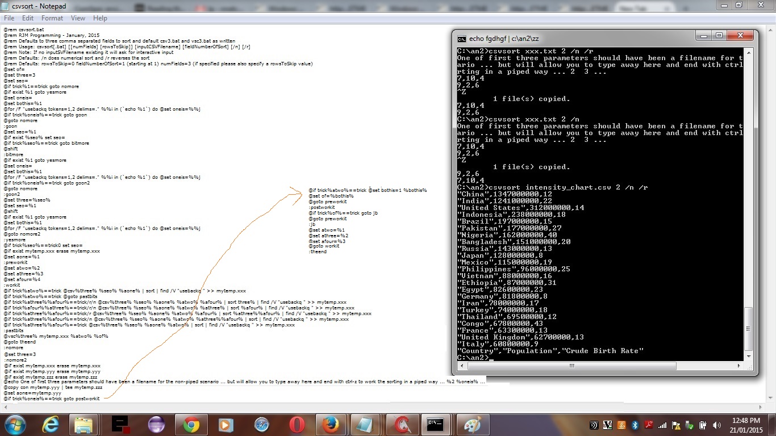
Task: Click the command prompt horizontal scrollbar thumb
Action: tap(571, 366)
